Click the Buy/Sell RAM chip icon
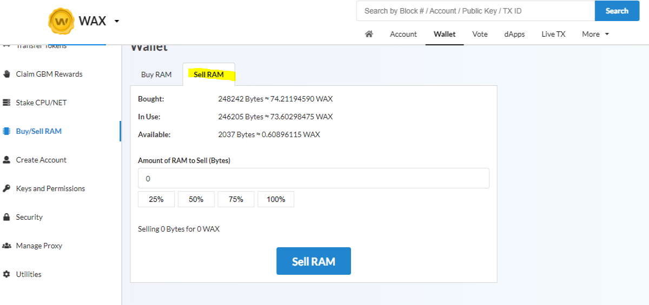 (x=6, y=131)
